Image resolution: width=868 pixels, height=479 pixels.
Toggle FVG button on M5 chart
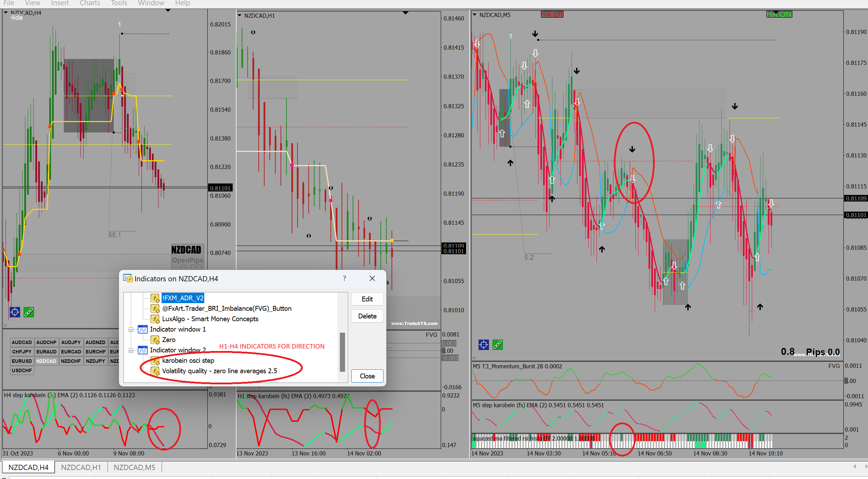(x=834, y=366)
